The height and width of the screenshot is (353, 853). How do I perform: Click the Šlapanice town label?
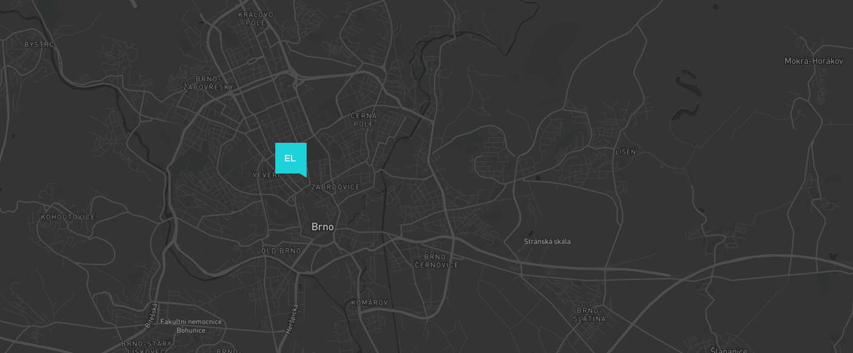tap(729, 351)
